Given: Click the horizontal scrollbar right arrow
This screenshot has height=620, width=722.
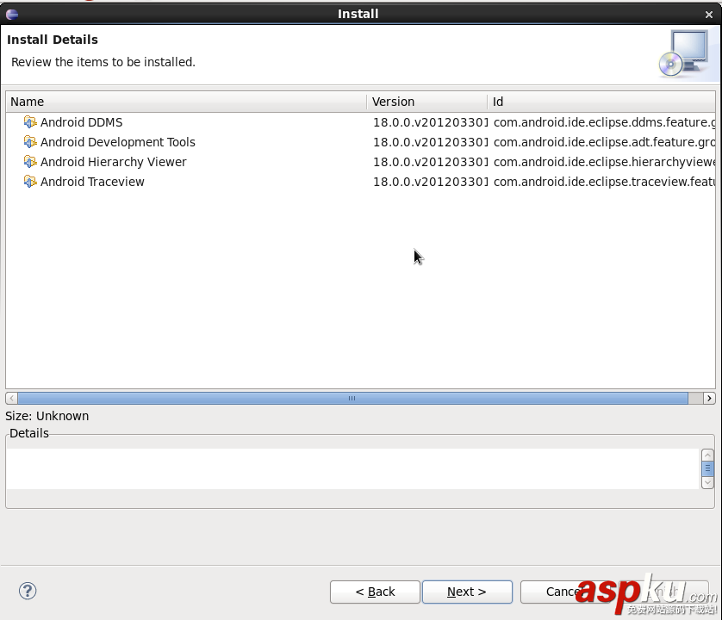Looking at the screenshot, I should (x=709, y=398).
